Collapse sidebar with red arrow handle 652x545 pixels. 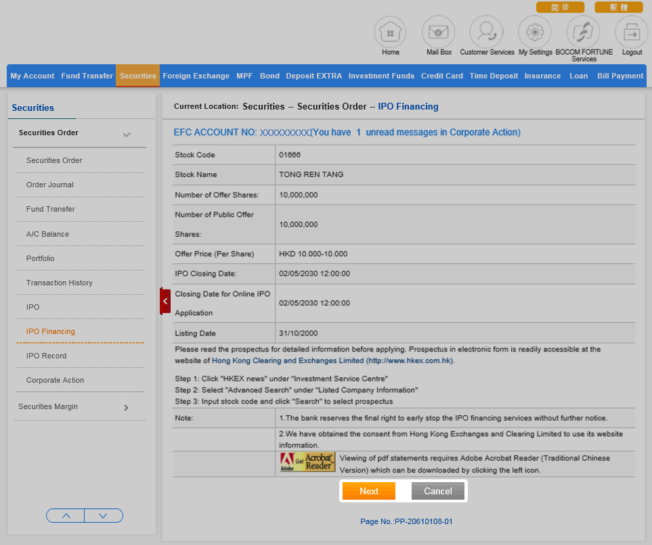(x=165, y=301)
